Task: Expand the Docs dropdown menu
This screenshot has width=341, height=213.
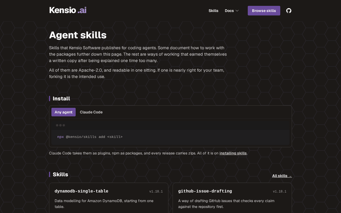Action: point(232,11)
